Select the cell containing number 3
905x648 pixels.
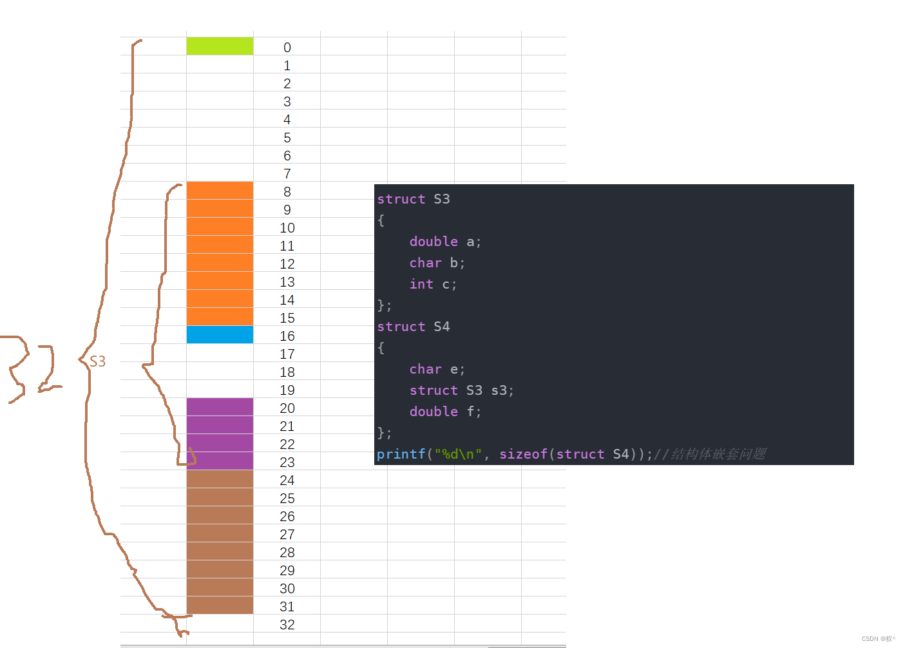(x=287, y=100)
